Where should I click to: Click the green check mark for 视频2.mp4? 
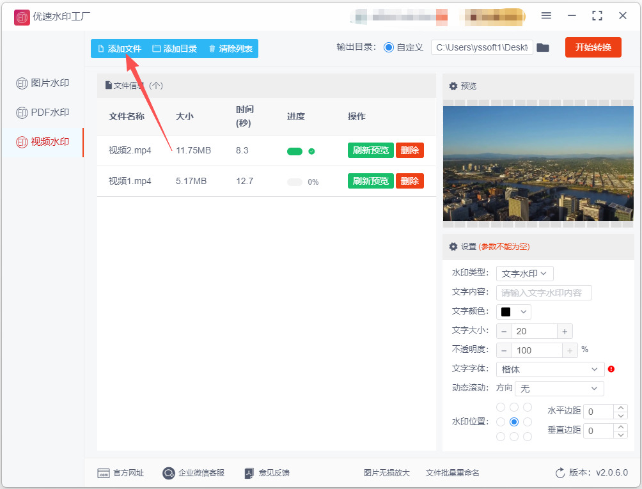pos(311,151)
